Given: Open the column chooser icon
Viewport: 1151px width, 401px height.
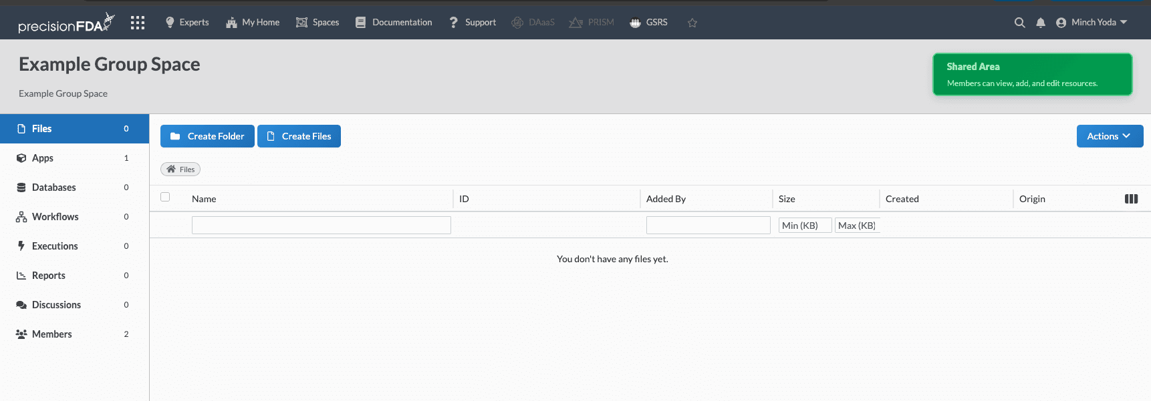Looking at the screenshot, I should pyautogui.click(x=1131, y=199).
